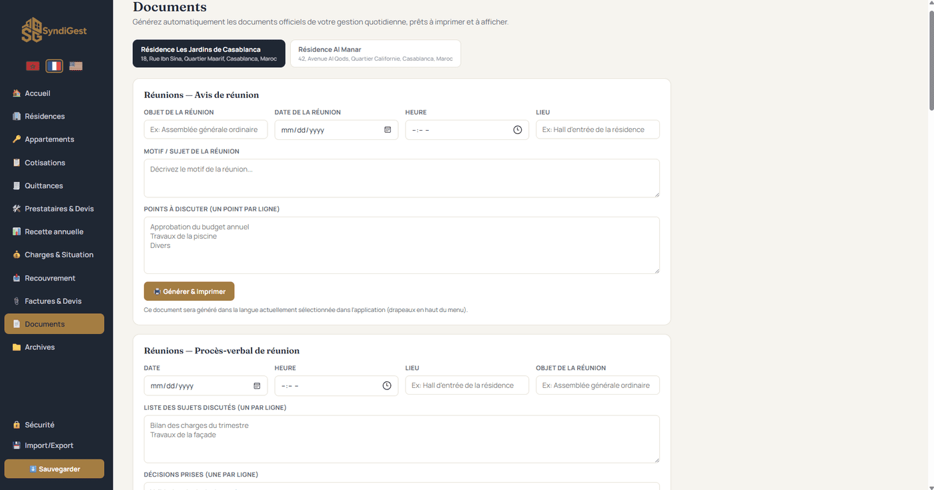Click the Accueil house icon
Viewport: 934px width, 490px height.
point(17,93)
